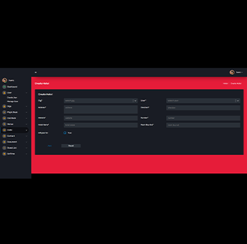Click the Hotel breadcrumb link
The width and height of the screenshot is (247, 244).
pyautogui.click(x=226, y=84)
